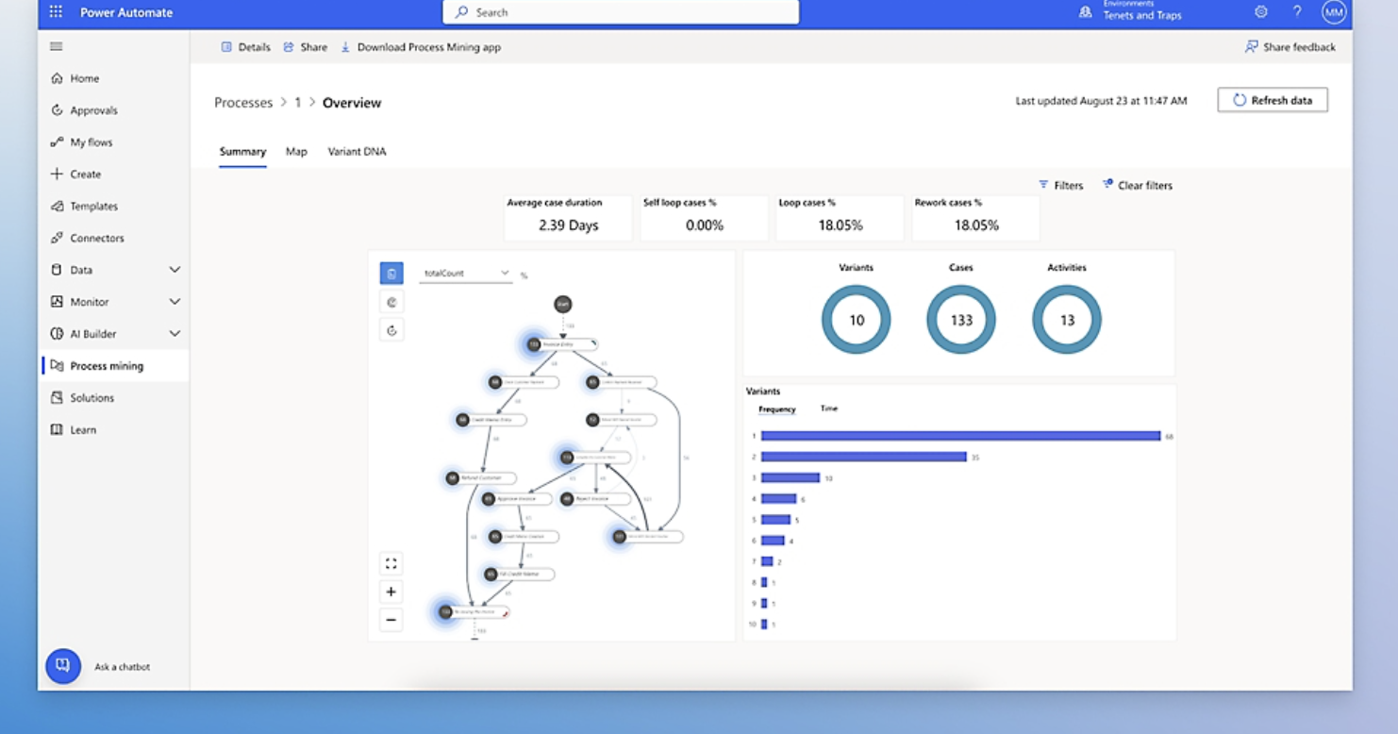Click Clear filters

coord(1137,186)
